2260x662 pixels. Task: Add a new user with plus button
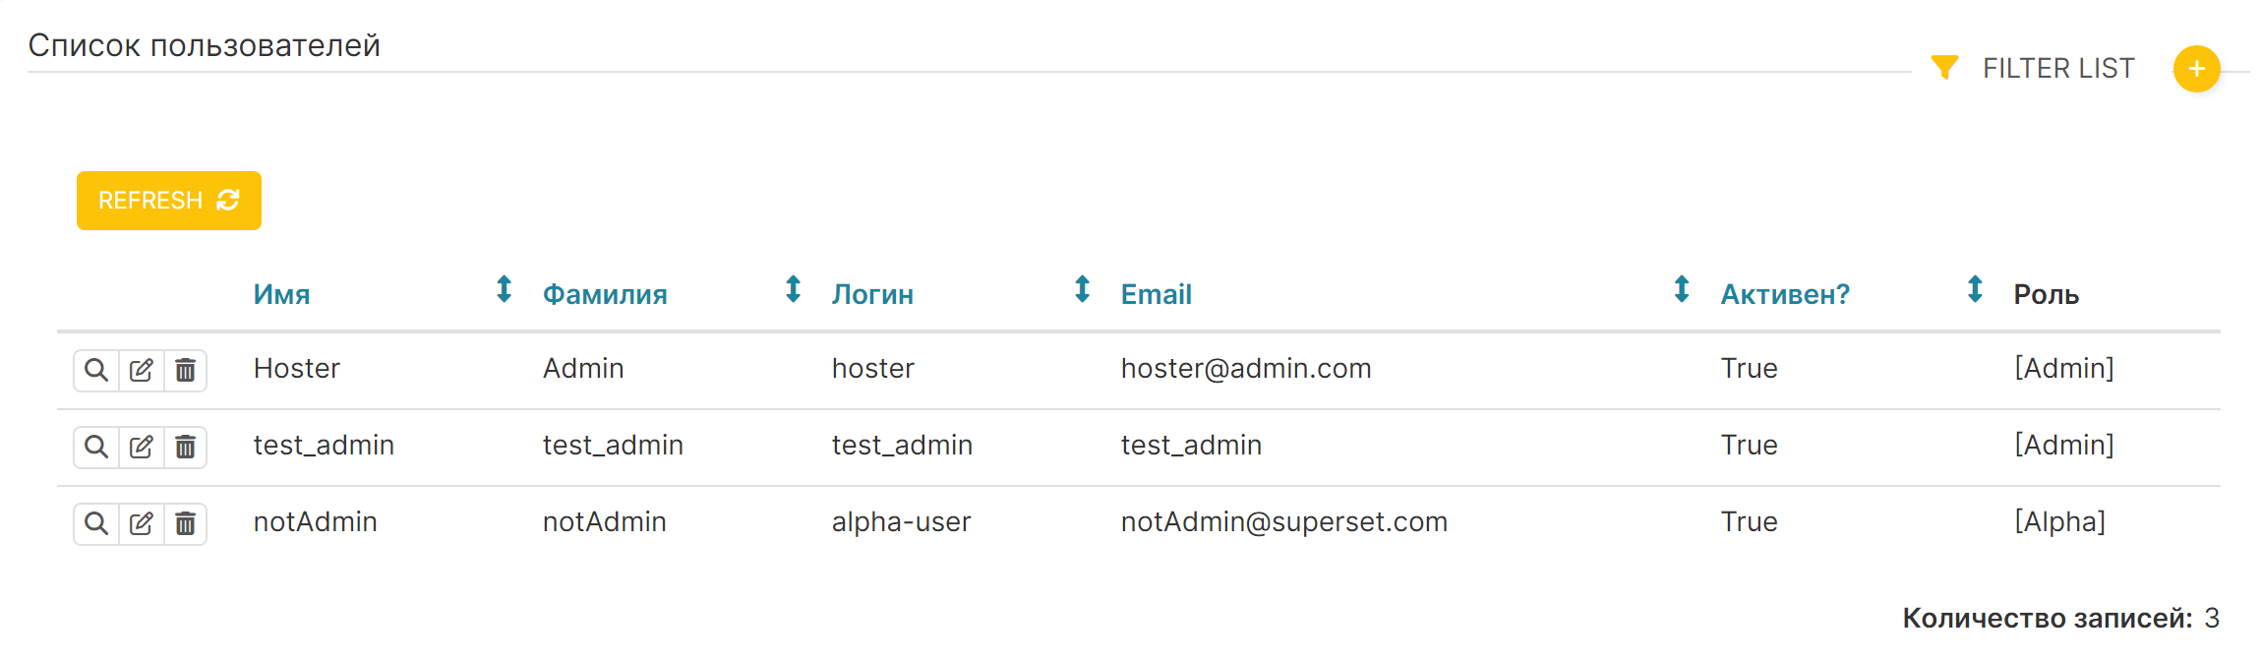coord(2196,69)
